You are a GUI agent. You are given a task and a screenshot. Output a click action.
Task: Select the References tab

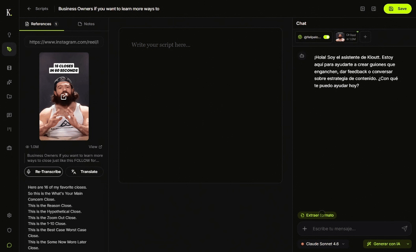click(41, 24)
